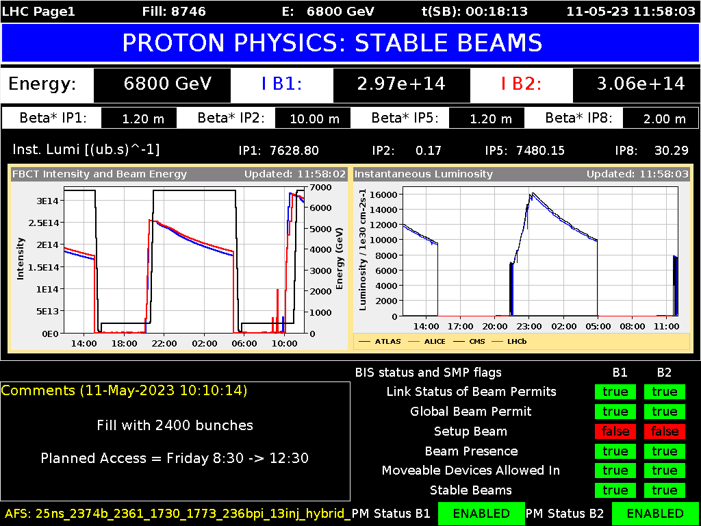Click the Fill: 8746 header value
The height and width of the screenshot is (526, 701).
174,11
